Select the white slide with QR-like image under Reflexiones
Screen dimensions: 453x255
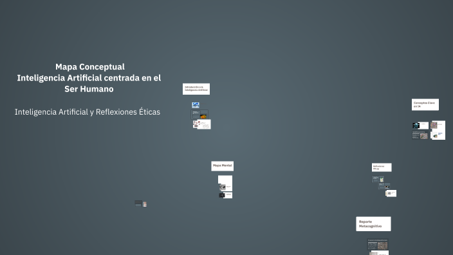pyautogui.click(x=391, y=193)
